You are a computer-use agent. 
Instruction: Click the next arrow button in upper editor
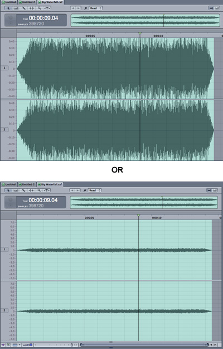tap(79, 8)
